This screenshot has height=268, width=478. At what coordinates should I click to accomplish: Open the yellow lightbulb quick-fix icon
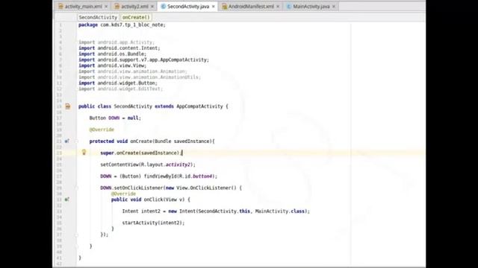click(x=84, y=153)
